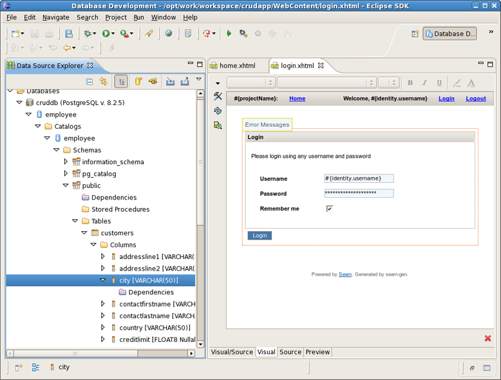The width and height of the screenshot is (501, 380).
Task: Open the Database Development perspective button
Action: [x=450, y=34]
